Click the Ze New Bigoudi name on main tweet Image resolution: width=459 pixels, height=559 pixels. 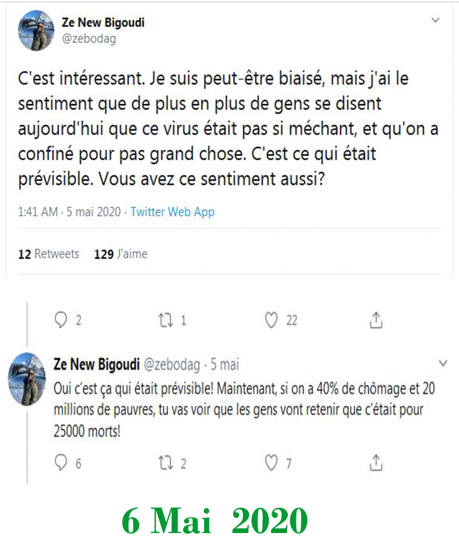[x=103, y=23]
